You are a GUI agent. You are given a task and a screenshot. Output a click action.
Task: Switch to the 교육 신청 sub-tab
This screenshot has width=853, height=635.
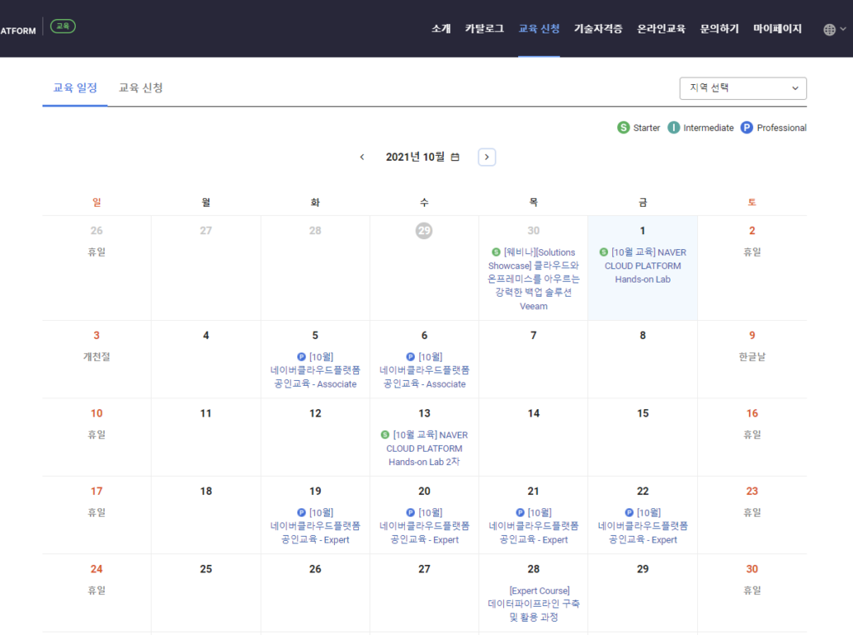coord(141,87)
